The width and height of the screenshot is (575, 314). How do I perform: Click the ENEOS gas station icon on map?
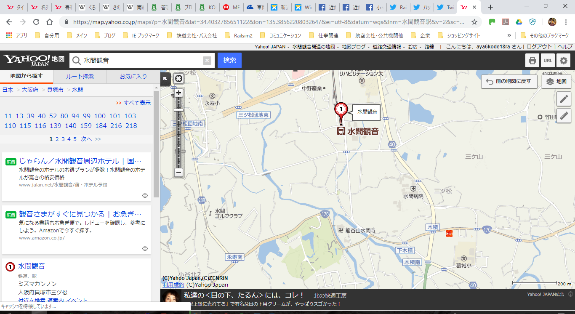(449, 233)
